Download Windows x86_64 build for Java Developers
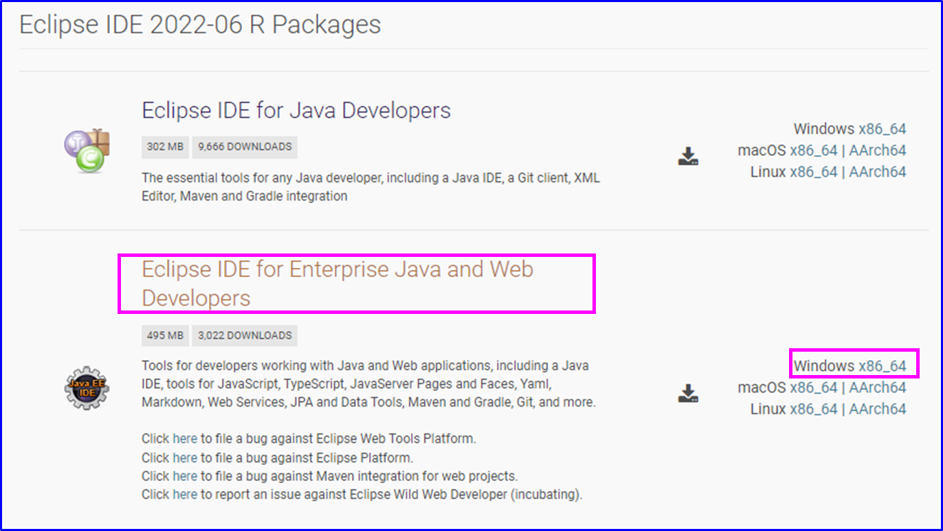This screenshot has width=943, height=531. [x=882, y=129]
